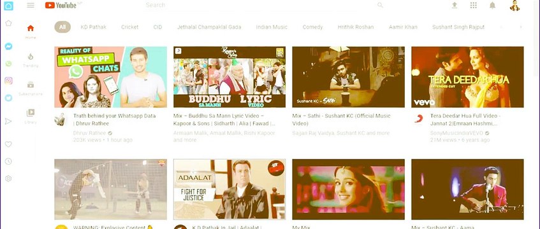Screen dimensions: 540x229
Task: Open the star bookmarks icon in sidebar
Action: coord(8,23)
